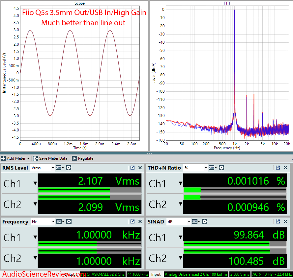
Task: Pop out the Frequency meter
Action: pyautogui.click(x=132, y=221)
